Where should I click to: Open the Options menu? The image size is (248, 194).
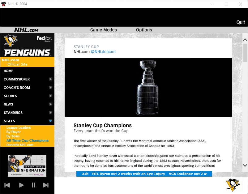(x=144, y=30)
